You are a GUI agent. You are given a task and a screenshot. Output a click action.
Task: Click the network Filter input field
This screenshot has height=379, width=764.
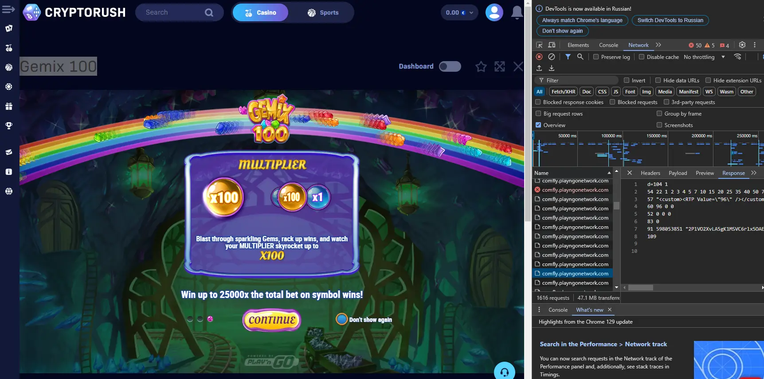click(x=576, y=80)
